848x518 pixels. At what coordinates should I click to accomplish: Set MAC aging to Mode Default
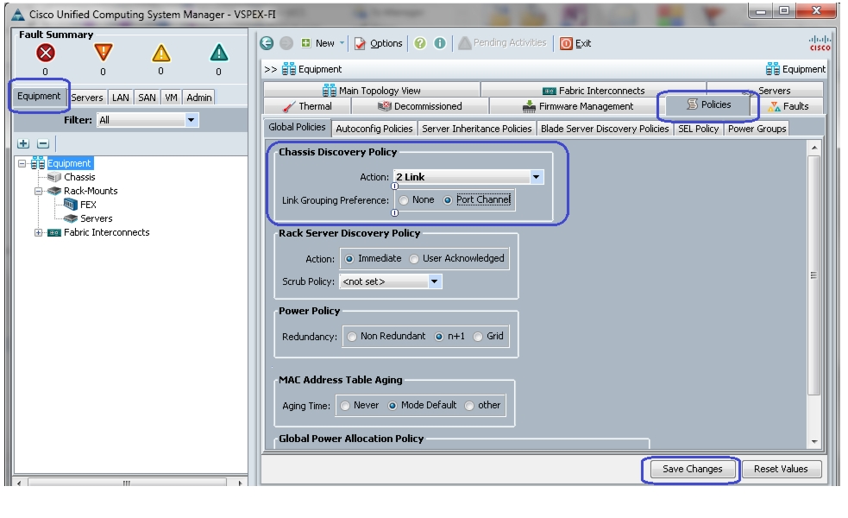[393, 406]
